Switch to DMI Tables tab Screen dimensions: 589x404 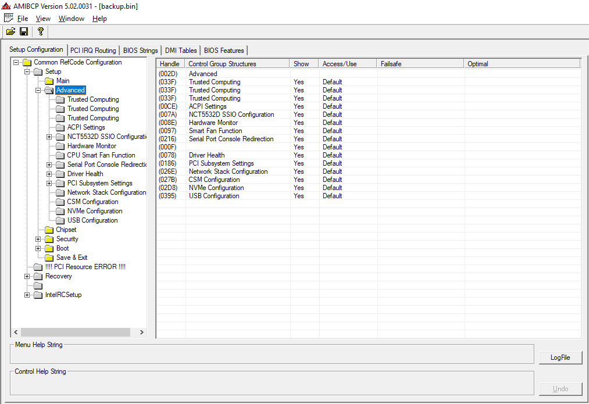(181, 51)
